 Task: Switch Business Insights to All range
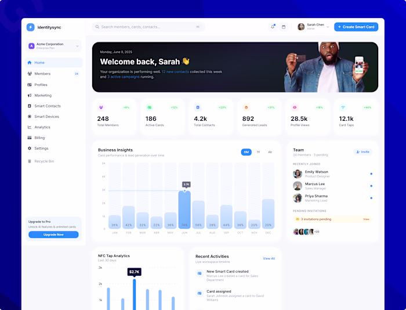[x=270, y=152]
